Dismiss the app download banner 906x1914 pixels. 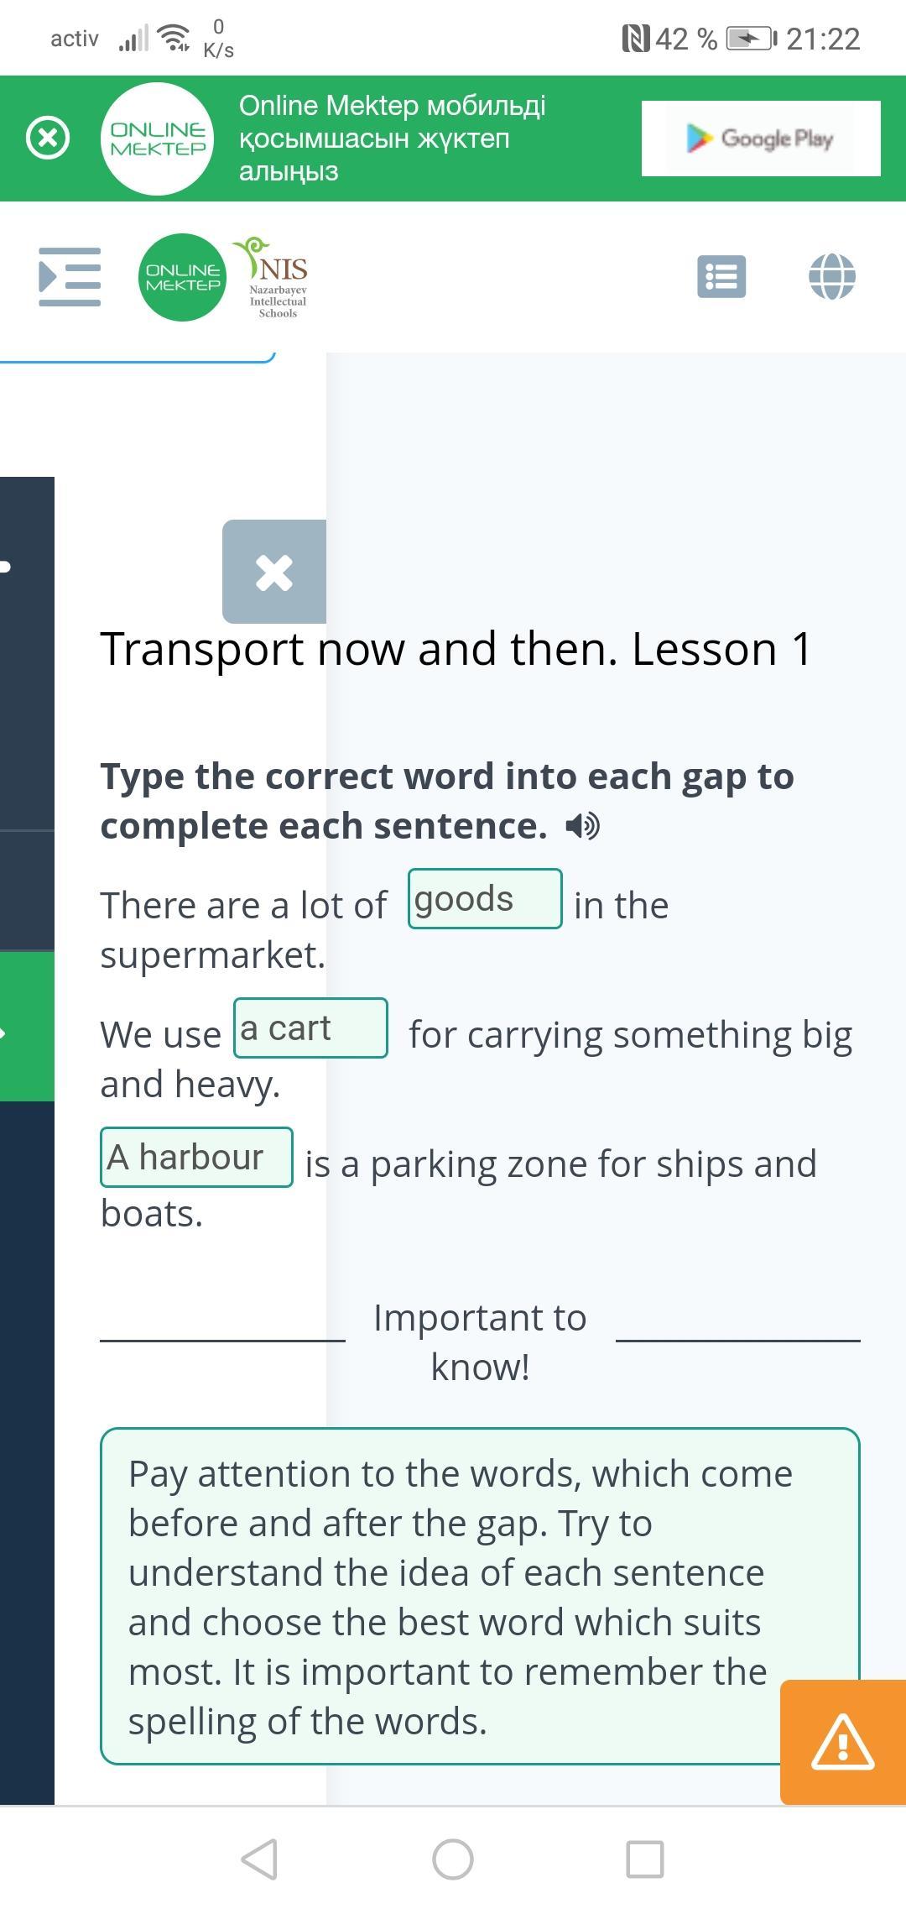point(48,139)
